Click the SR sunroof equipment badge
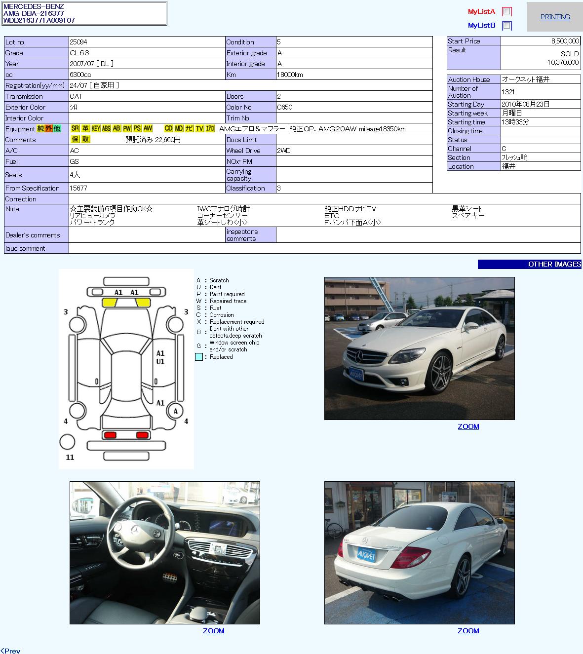 [75, 129]
